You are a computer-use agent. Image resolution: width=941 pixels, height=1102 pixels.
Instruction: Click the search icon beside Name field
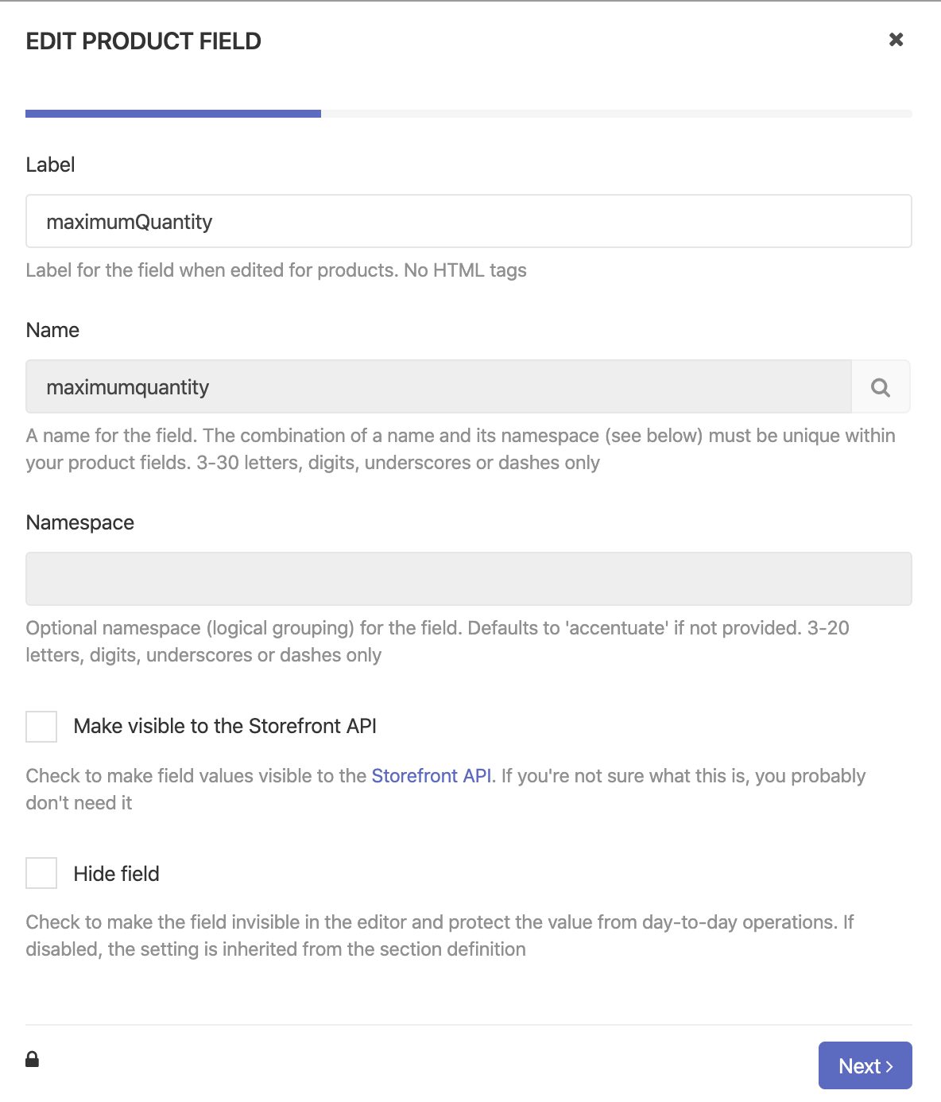(881, 387)
